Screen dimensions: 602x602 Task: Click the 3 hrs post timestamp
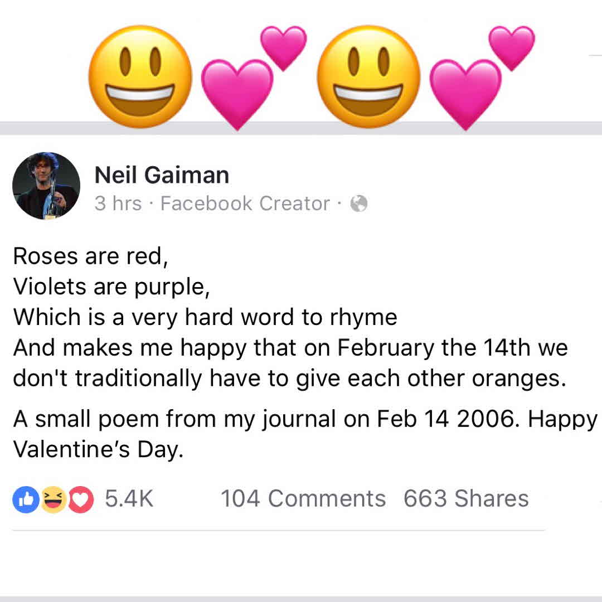(118, 204)
